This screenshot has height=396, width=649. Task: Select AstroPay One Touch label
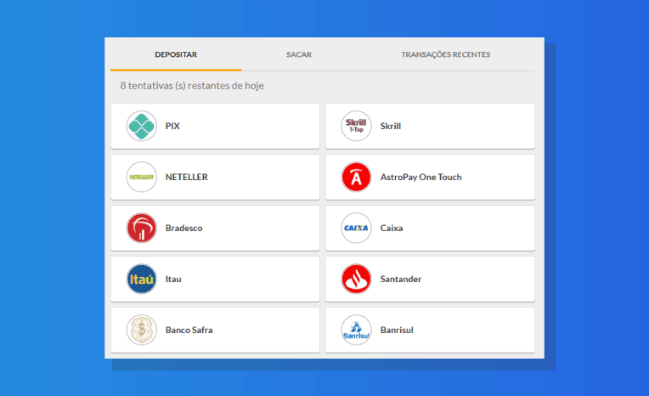(421, 177)
